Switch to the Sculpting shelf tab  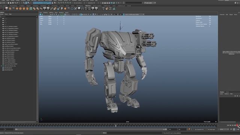pyautogui.click(x=22, y=6)
